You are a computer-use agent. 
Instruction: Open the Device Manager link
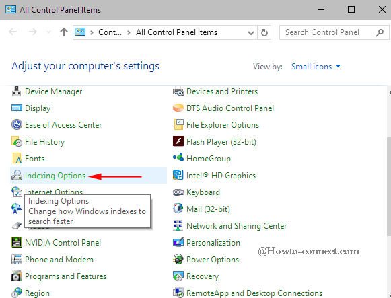pos(53,91)
